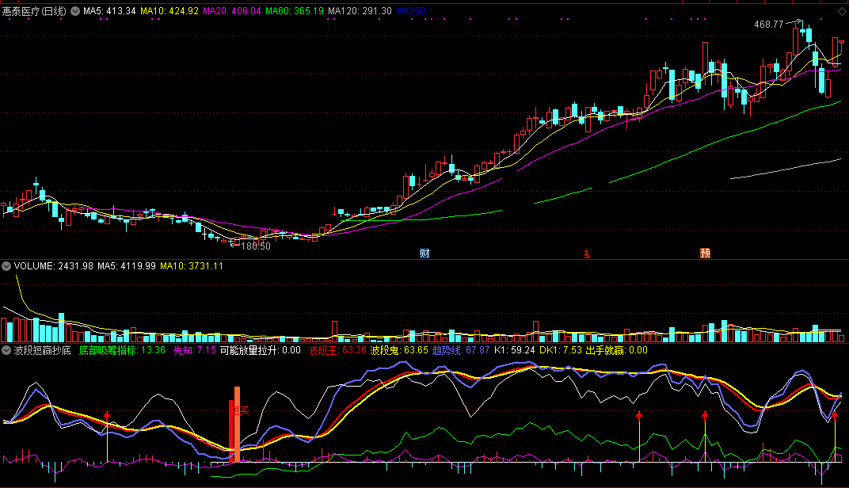Click the MA120: 291.30 moving average label
This screenshot has height=488, width=849.
(x=360, y=11)
